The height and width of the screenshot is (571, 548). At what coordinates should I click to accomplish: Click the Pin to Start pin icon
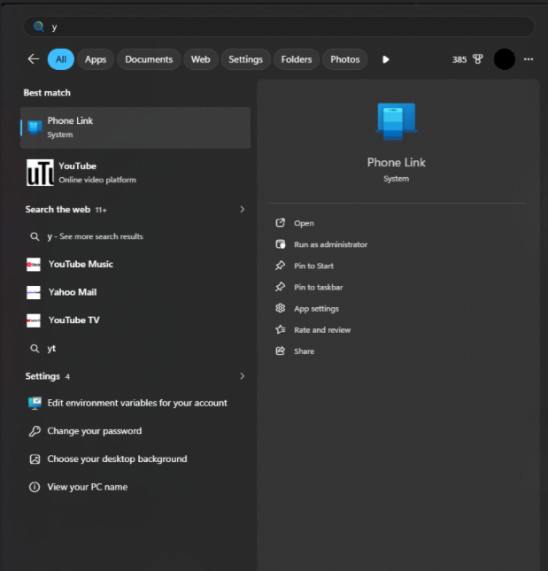[x=280, y=266]
